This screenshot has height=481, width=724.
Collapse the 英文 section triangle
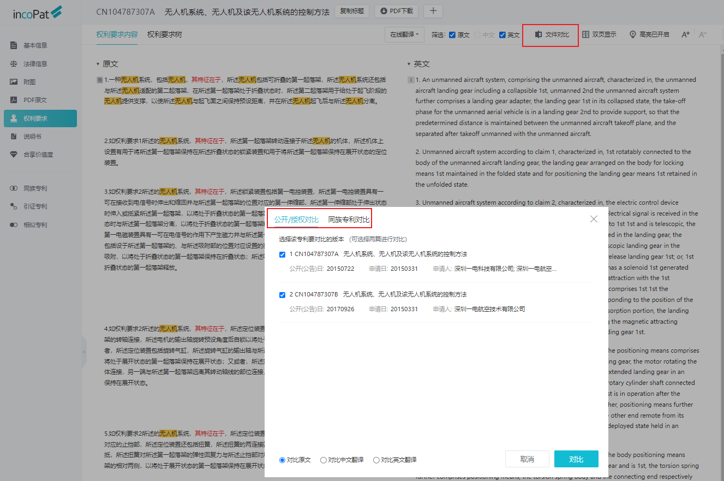[409, 64]
